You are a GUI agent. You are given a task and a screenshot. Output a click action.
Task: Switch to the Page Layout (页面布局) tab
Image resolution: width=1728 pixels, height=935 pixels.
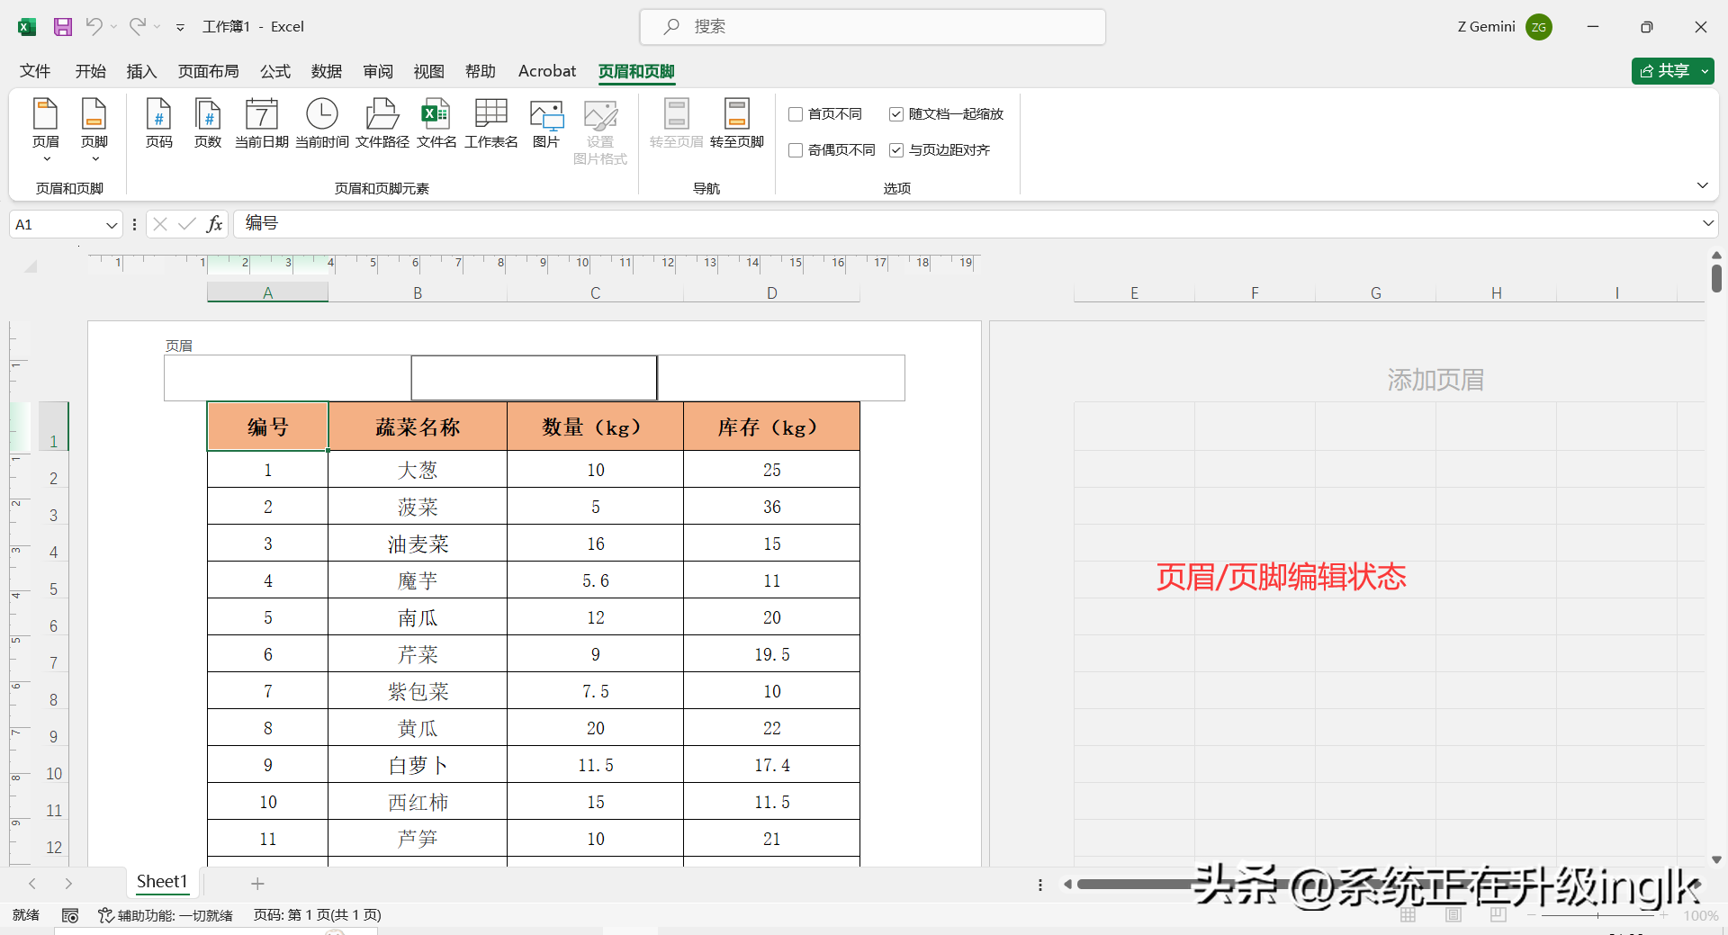click(208, 71)
